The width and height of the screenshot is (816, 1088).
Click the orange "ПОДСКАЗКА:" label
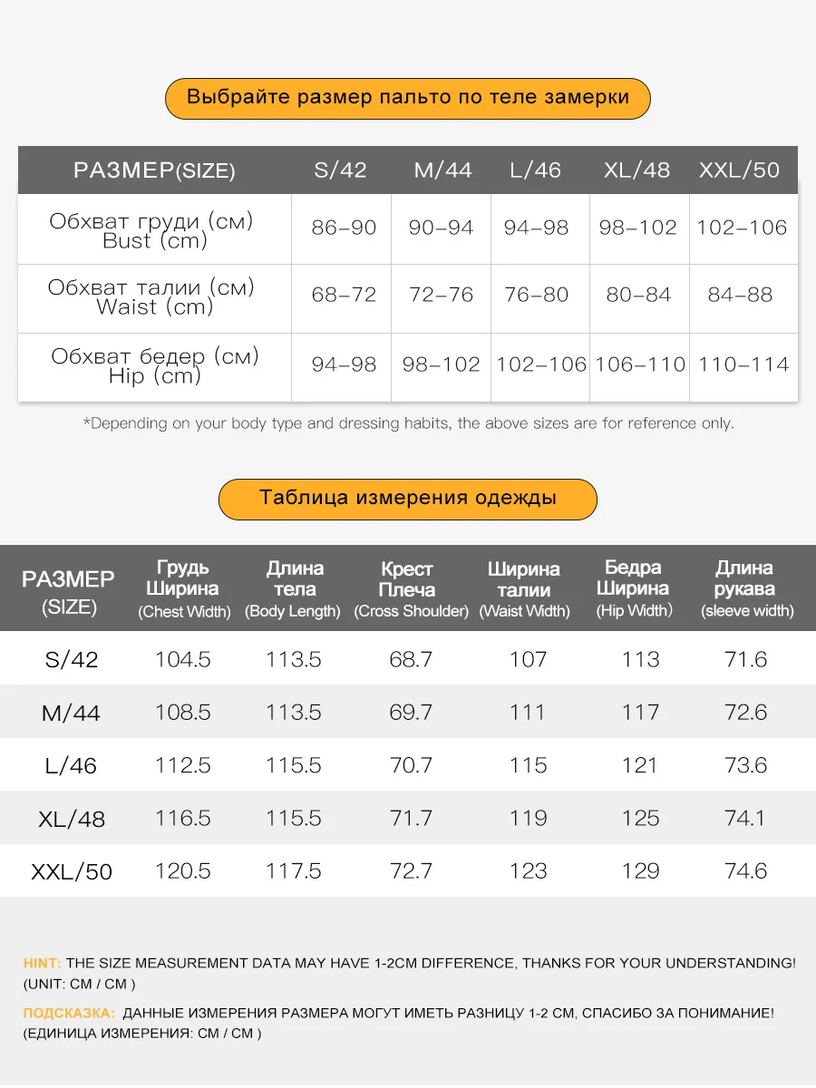pyautogui.click(x=69, y=1013)
